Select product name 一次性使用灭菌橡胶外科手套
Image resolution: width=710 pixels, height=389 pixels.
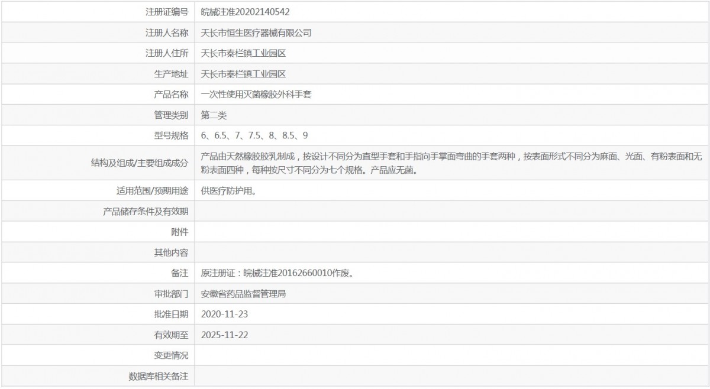[256, 95]
